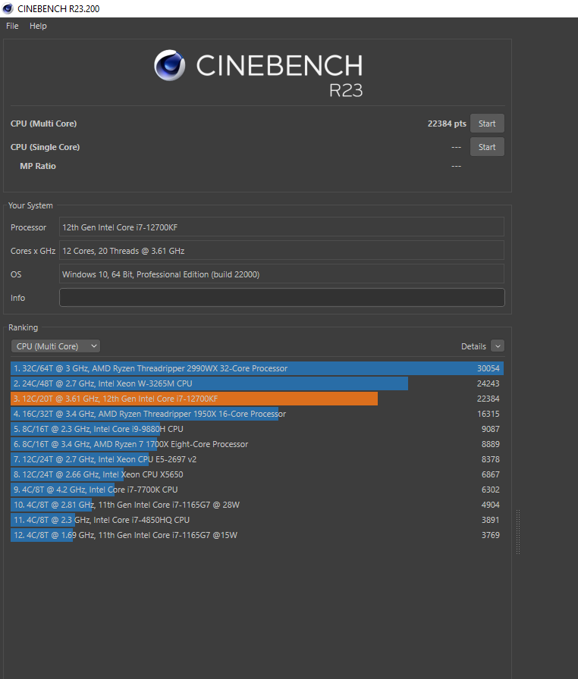The image size is (578, 679).
Task: Open the CPU (Multi Core) ranking dropdown
Action: [x=56, y=346]
